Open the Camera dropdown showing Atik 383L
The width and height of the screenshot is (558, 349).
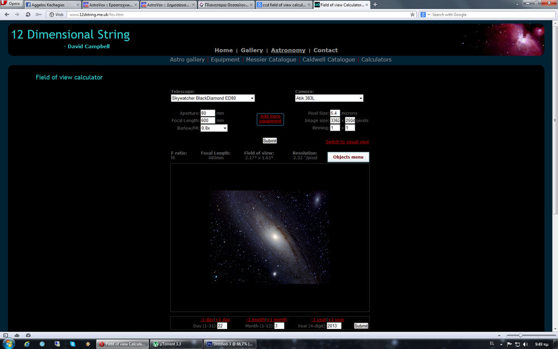(x=329, y=98)
